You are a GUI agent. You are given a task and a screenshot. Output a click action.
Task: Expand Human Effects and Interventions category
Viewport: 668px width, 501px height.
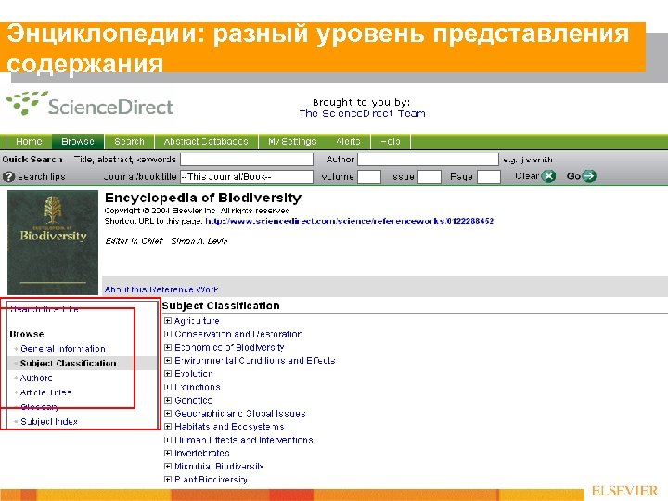pyautogui.click(x=168, y=440)
